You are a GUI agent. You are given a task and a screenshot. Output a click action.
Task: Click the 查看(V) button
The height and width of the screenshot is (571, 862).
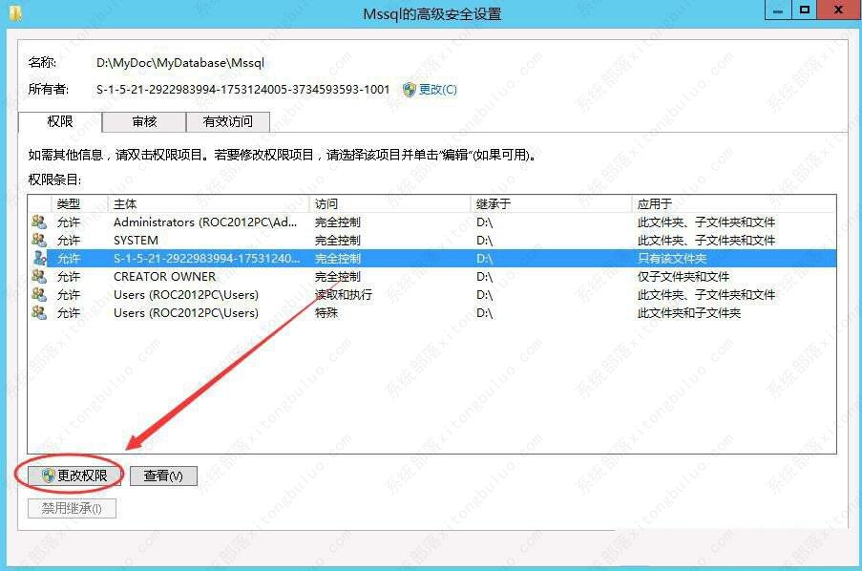point(163,476)
